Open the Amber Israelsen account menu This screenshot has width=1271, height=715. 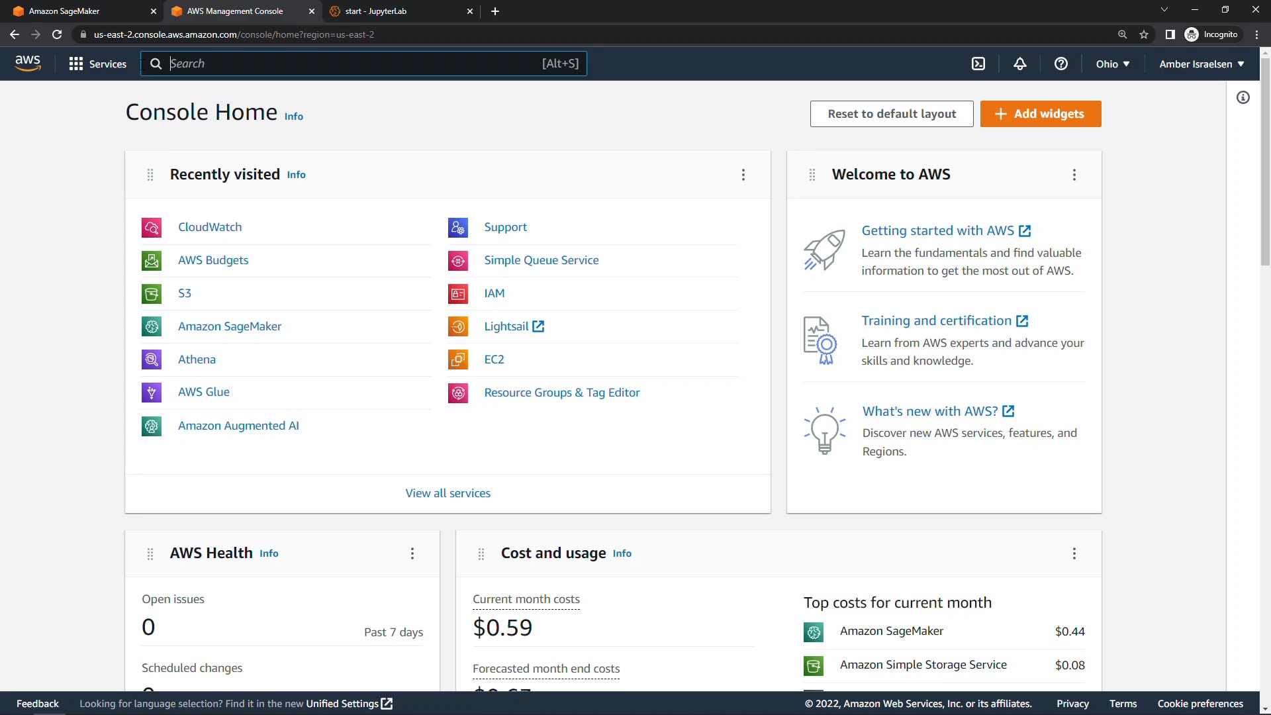[1201, 64]
